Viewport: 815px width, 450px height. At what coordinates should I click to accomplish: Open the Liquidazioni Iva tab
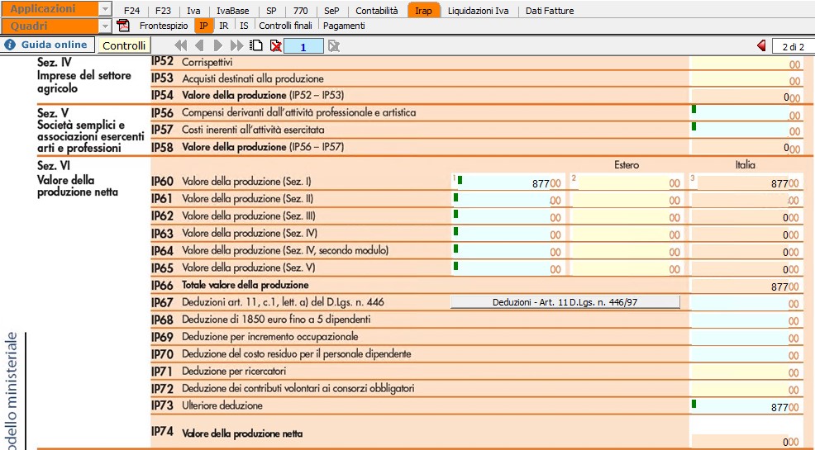point(479,11)
